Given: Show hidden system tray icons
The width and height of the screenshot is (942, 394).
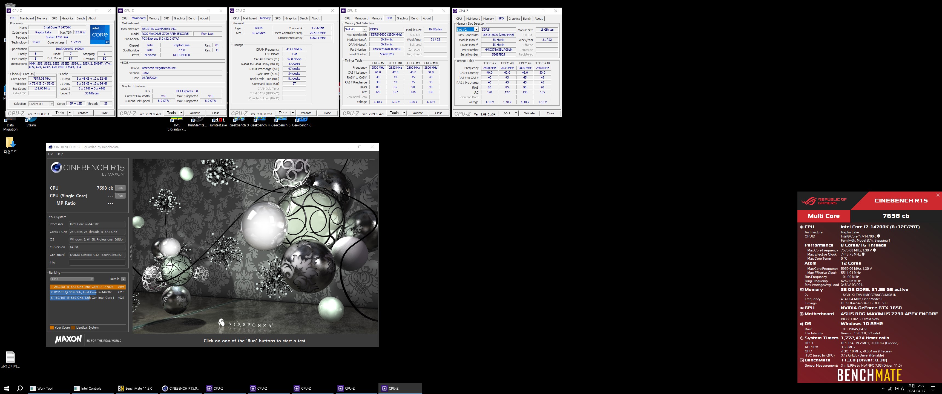Looking at the screenshot, I should click(883, 389).
